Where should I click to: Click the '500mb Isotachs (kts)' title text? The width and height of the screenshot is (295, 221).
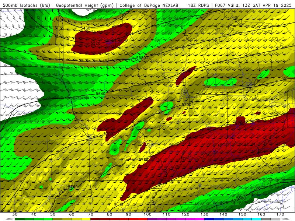click(27, 5)
